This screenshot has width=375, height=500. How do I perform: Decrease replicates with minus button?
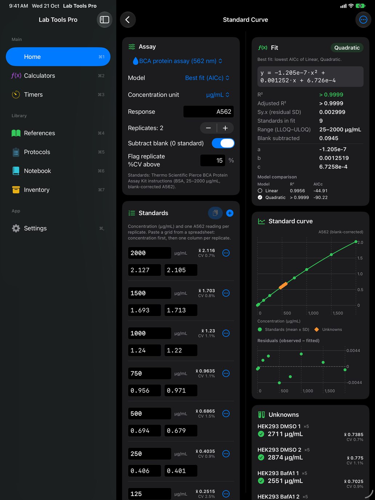pos(209,128)
